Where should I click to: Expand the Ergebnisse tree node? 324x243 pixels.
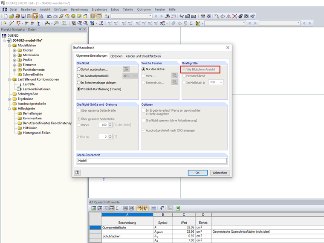point(9,99)
